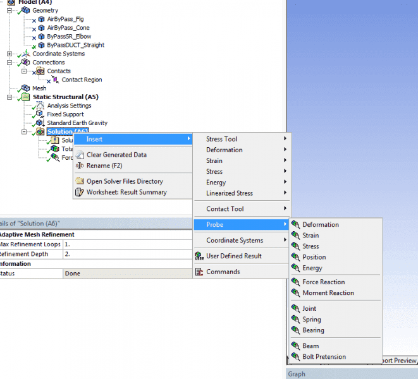Select ByPassDUCT_Straight geometry body
This screenshot has height=379, width=418.
[x=75, y=45]
